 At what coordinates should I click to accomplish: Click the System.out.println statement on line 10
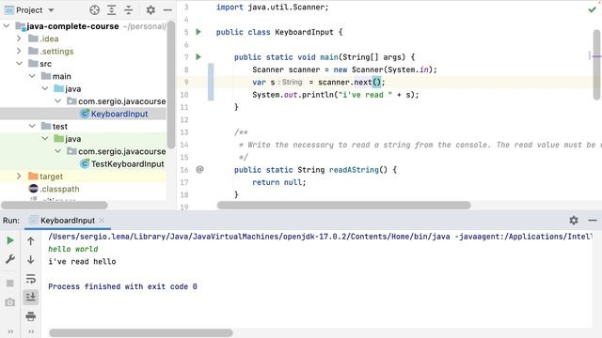coord(335,95)
